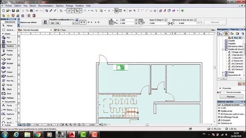This screenshot has width=246, height=138.
Task: Click the Basculer button
Action: (x=215, y=22)
